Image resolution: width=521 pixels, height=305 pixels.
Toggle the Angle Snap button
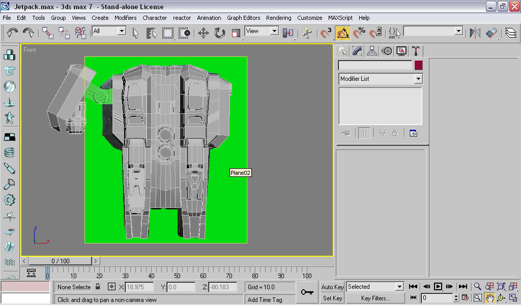click(343, 33)
